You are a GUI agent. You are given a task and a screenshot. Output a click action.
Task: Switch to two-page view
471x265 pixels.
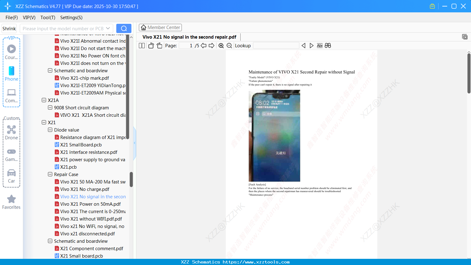click(141, 45)
